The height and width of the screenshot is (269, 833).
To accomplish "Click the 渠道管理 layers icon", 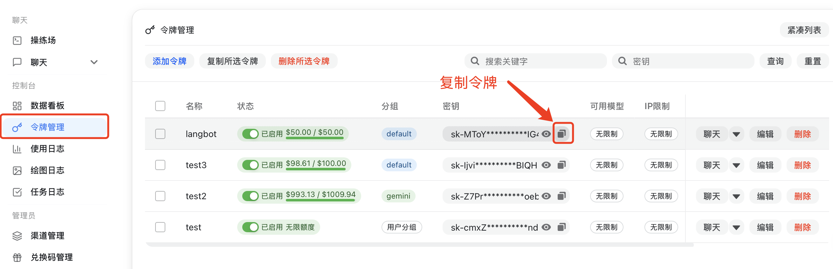I will tap(17, 236).
